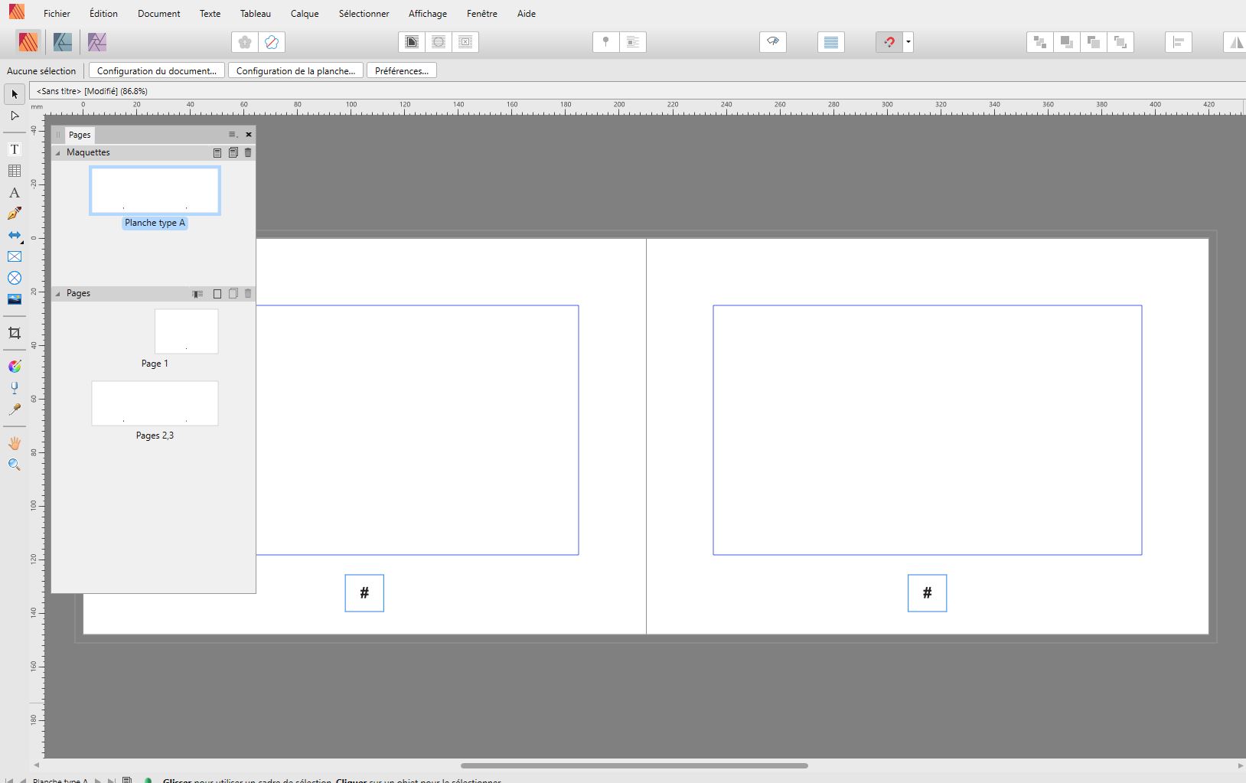Viewport: 1246px width, 783px height.
Task: Click Configuration du document button
Action: pos(157,71)
